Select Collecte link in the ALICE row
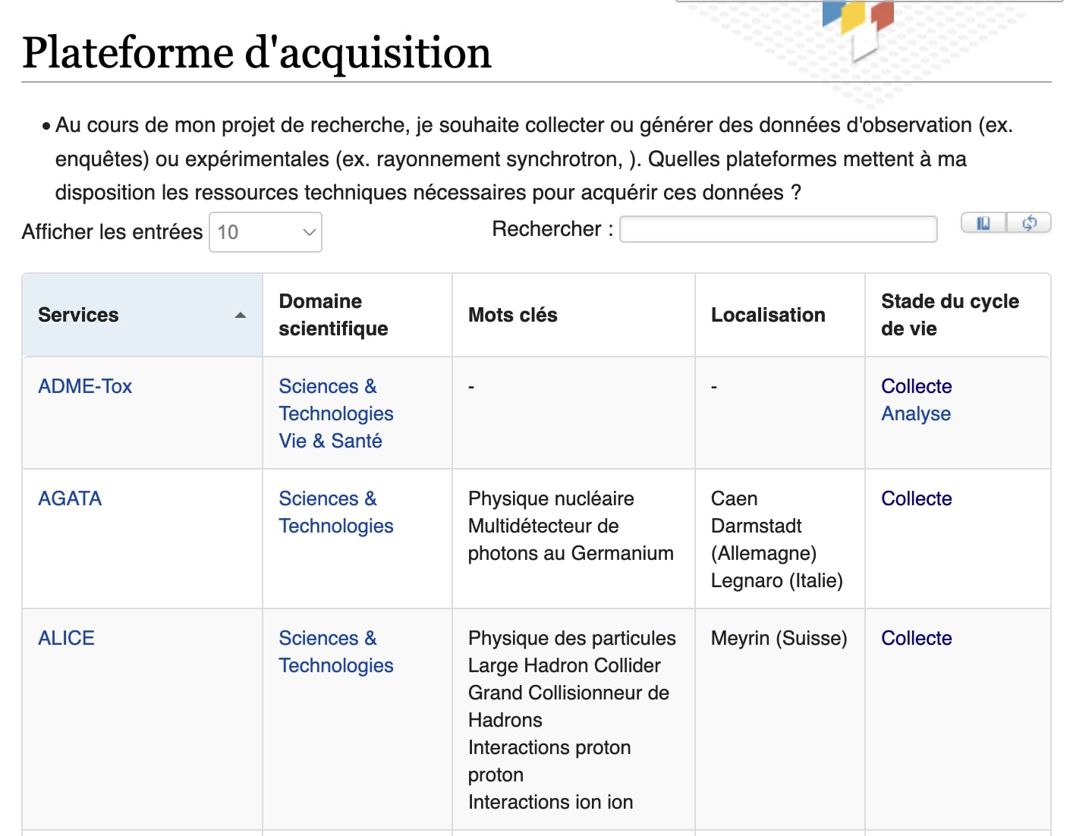Screen dimensions: 1073x836 (x=916, y=638)
